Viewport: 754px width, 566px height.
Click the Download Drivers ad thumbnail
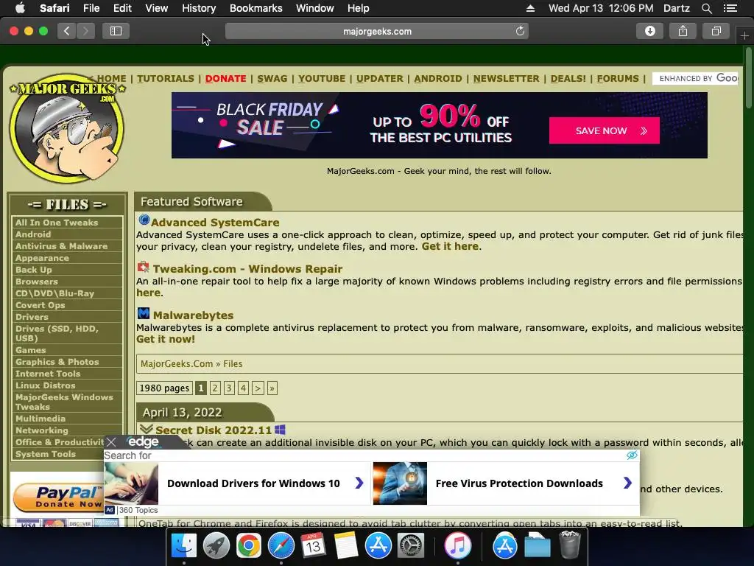point(131,483)
